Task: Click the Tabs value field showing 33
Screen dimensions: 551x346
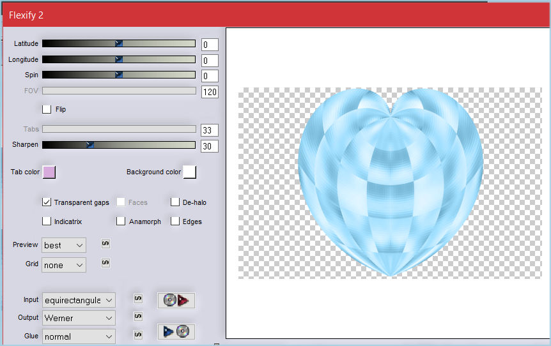Action: click(x=210, y=130)
